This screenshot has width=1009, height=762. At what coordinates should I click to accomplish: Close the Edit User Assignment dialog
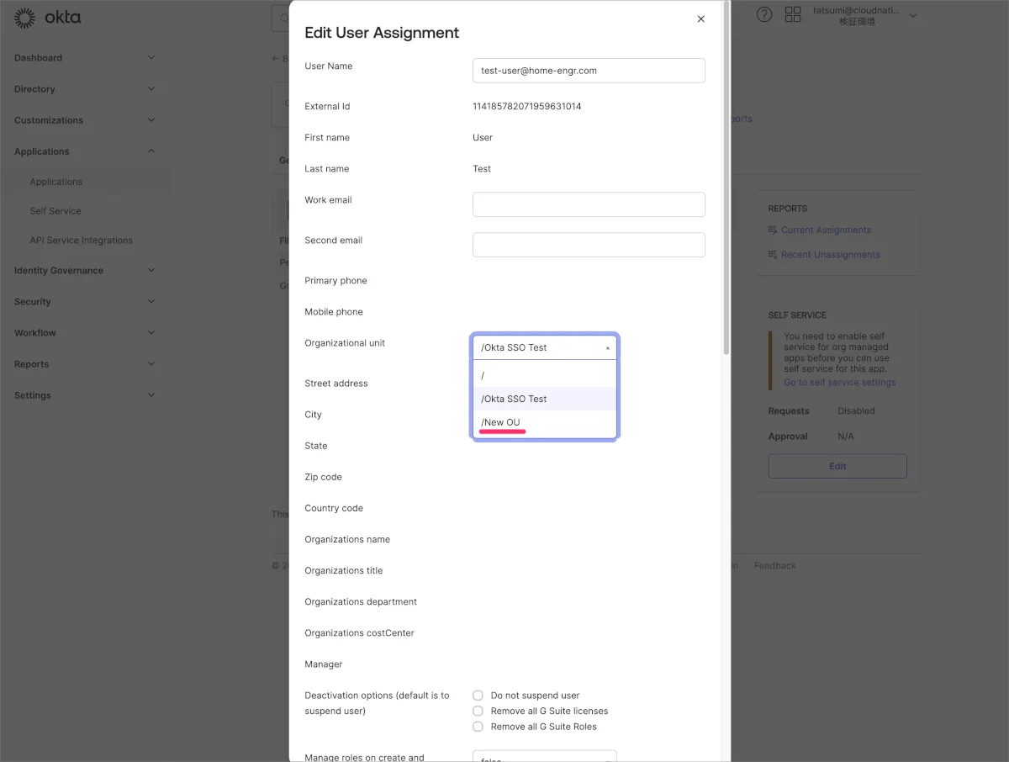(x=700, y=19)
